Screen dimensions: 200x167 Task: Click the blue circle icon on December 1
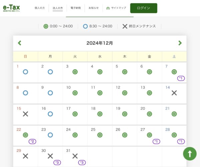pos(26,72)
